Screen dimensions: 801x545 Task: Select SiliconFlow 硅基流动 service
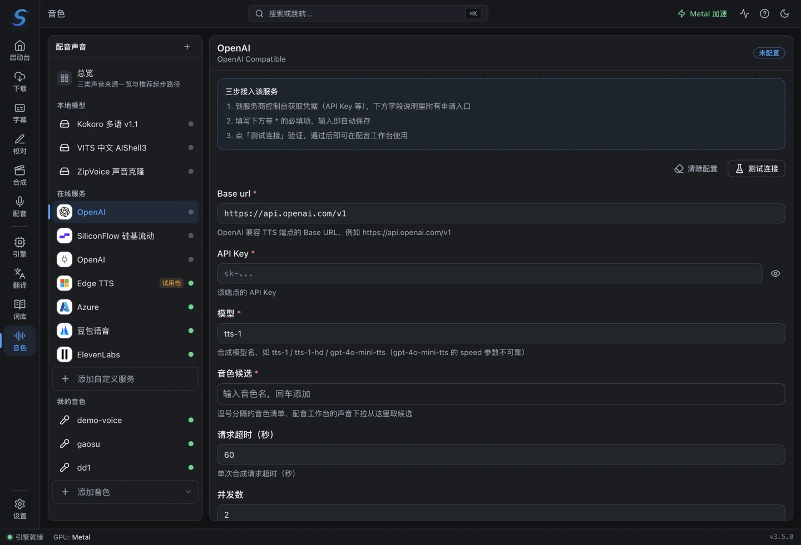pyautogui.click(x=126, y=236)
